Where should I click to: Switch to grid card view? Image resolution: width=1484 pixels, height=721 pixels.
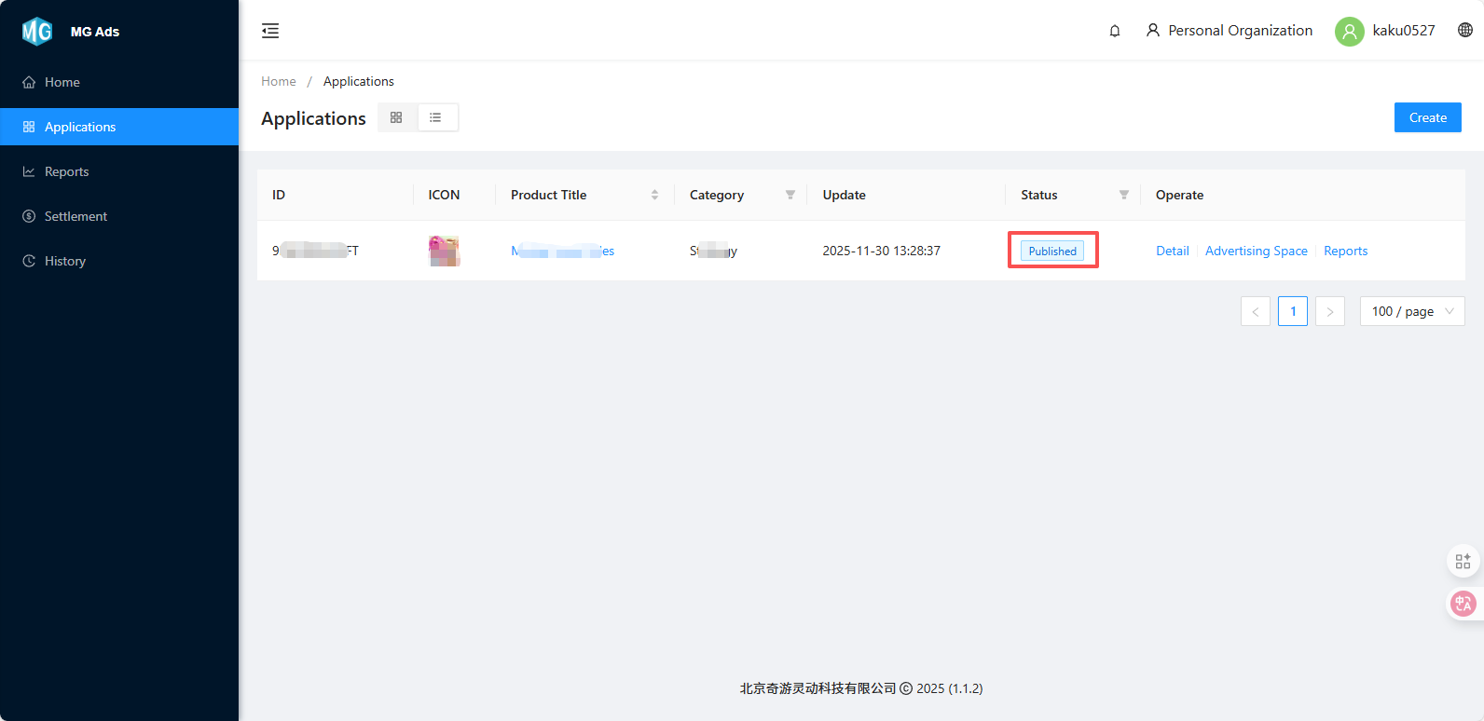coord(396,117)
